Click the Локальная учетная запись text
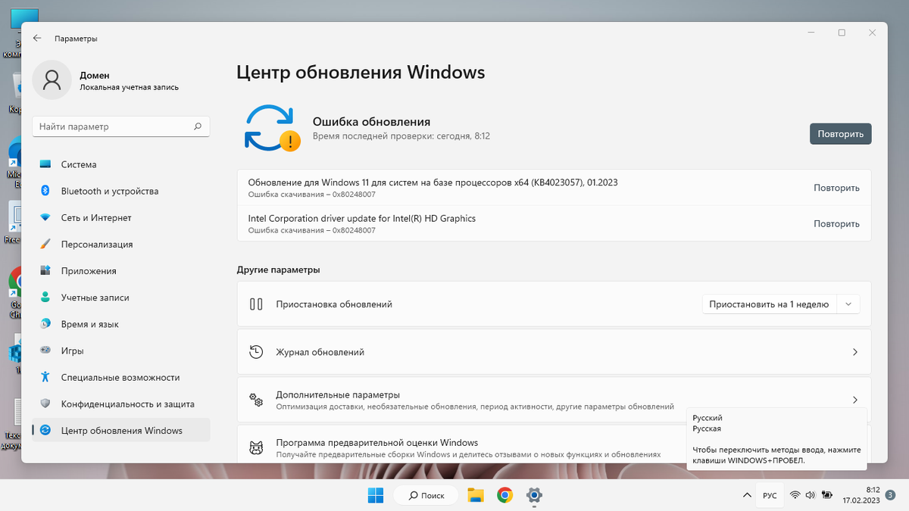909x511 pixels. (x=129, y=87)
